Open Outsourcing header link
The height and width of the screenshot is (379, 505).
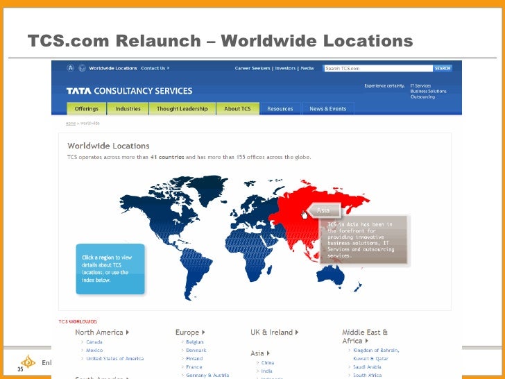(x=422, y=96)
